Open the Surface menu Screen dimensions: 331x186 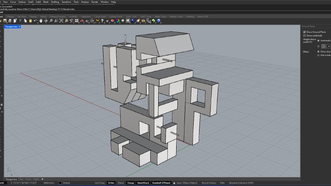tap(22, 2)
